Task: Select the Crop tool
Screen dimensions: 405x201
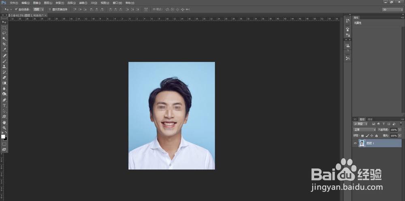Action: coord(4,44)
